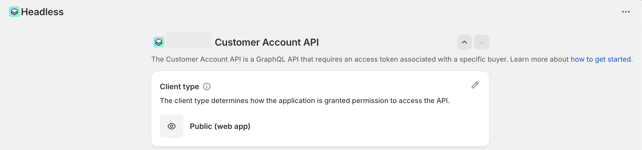Click the "Client type" card heading
Screen dimensions: 642x150
point(179,86)
